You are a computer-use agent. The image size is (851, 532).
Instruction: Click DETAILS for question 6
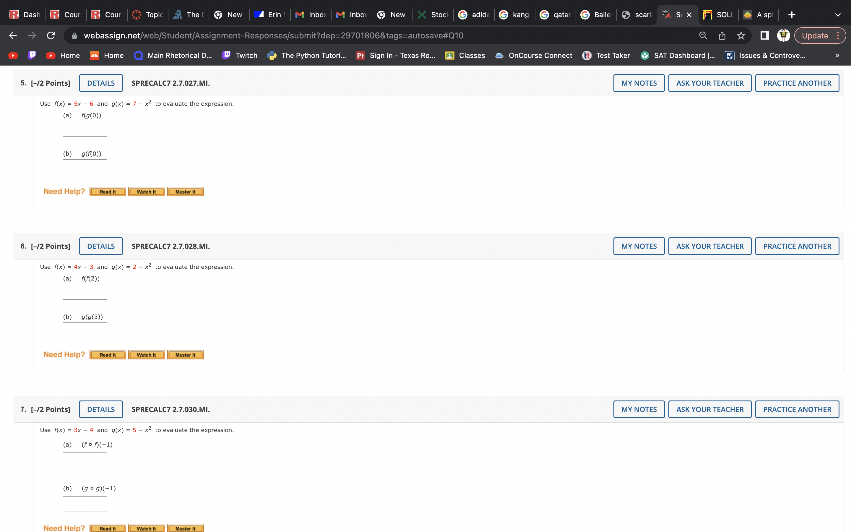point(101,246)
